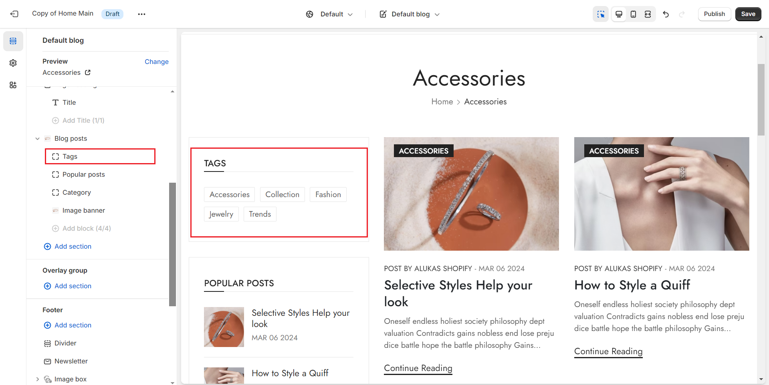Expand the Image box section

click(37, 379)
